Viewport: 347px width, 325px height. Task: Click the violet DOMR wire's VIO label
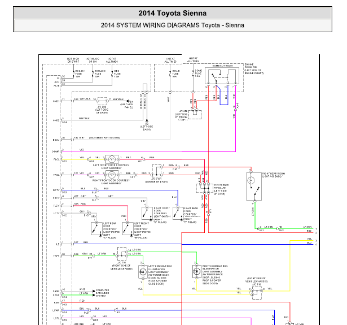coord(82,150)
